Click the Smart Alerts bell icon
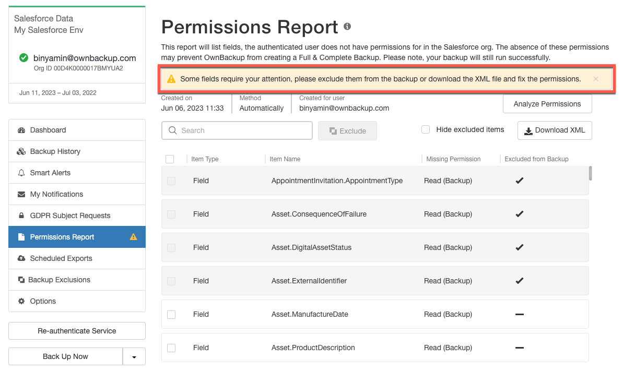Screen dimensions: 623x371 point(20,172)
